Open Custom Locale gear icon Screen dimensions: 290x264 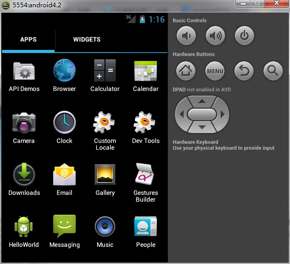click(104, 122)
